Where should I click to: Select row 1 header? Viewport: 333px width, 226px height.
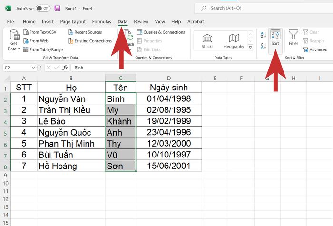(x=5, y=88)
